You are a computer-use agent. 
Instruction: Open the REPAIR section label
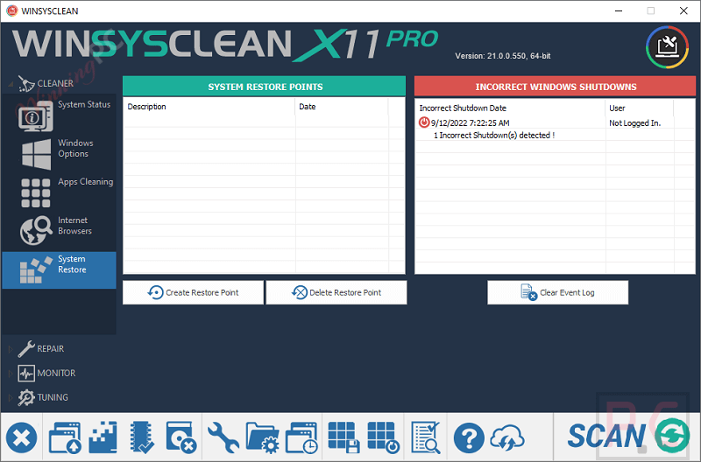click(x=51, y=348)
